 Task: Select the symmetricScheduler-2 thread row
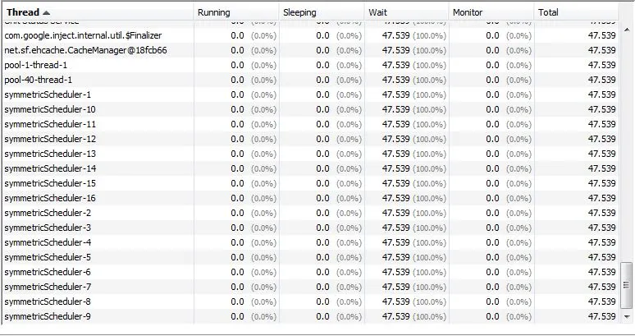coord(48,213)
